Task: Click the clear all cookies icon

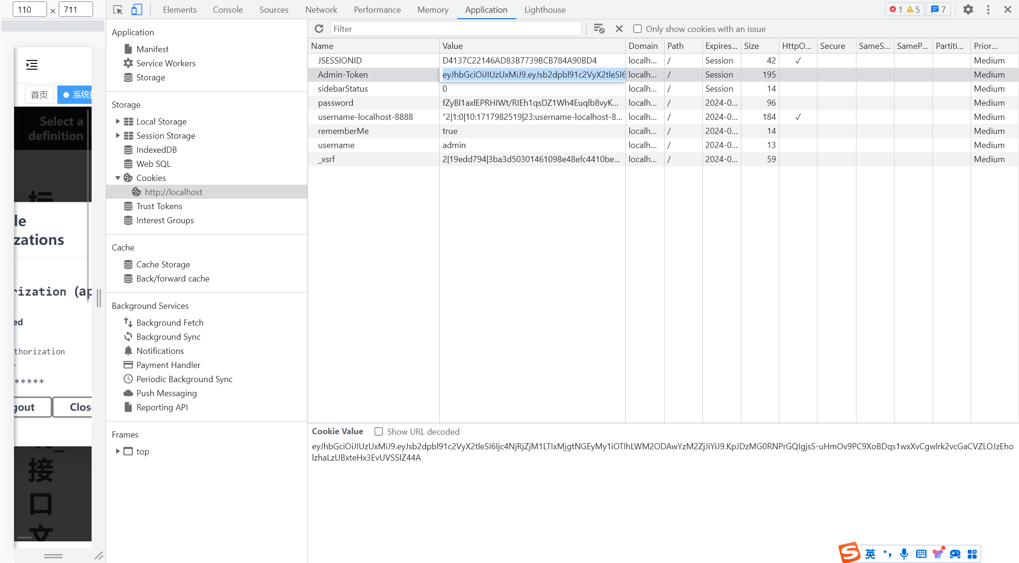Action: (599, 29)
